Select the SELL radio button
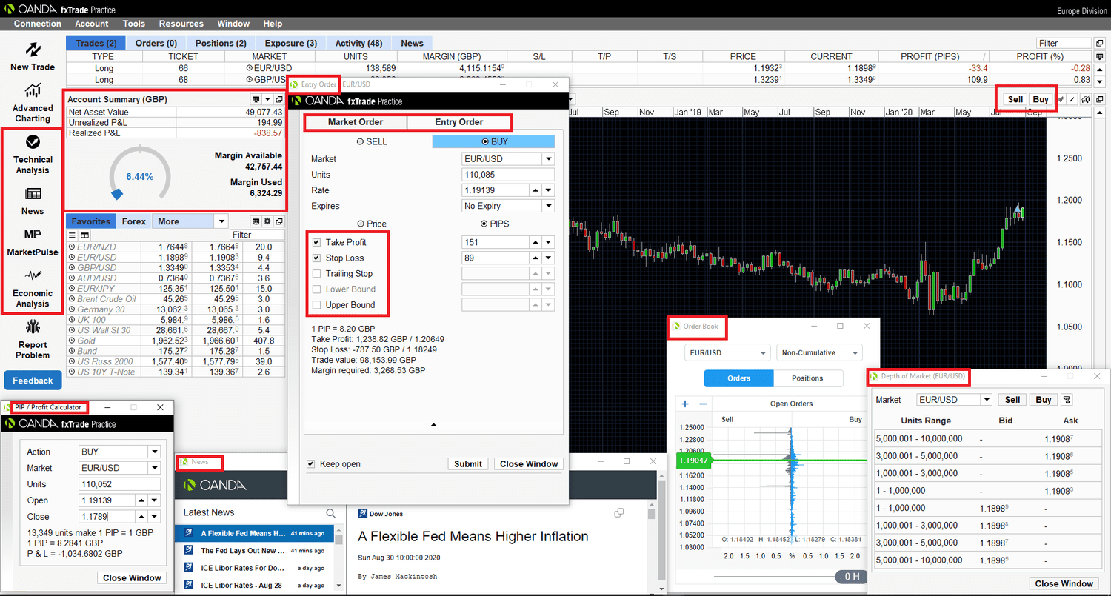 click(361, 141)
